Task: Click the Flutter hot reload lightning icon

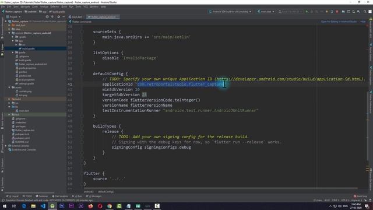Action: 327,12
